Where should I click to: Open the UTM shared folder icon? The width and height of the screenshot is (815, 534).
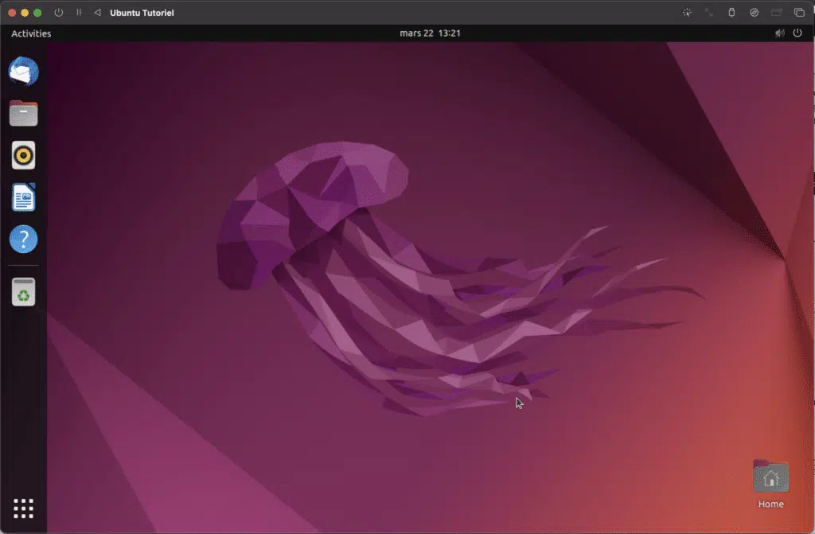click(777, 13)
